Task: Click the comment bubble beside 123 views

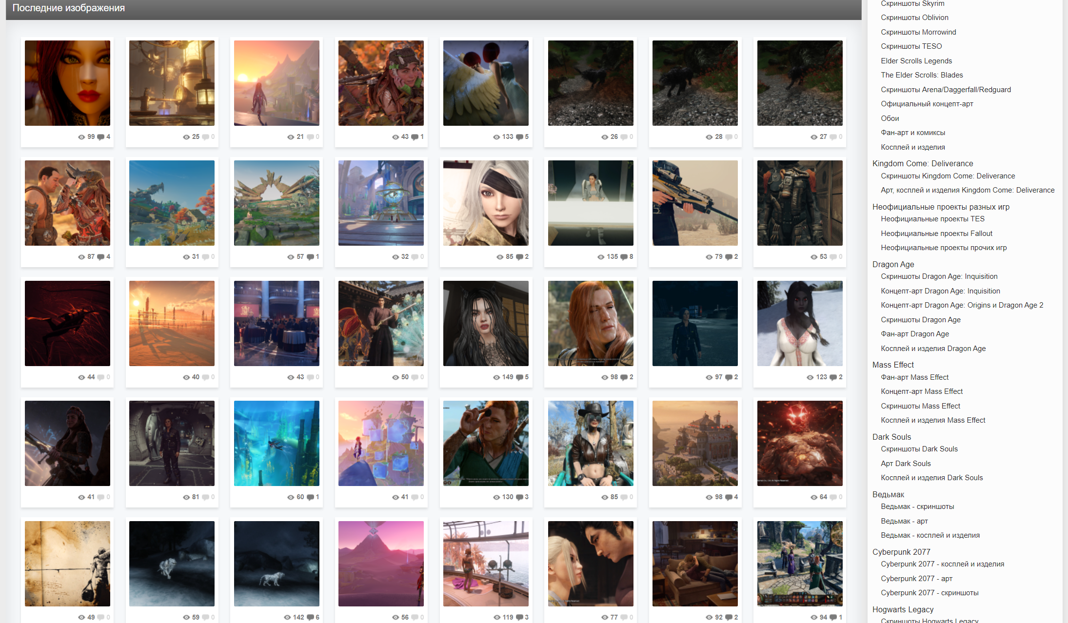Action: point(833,377)
